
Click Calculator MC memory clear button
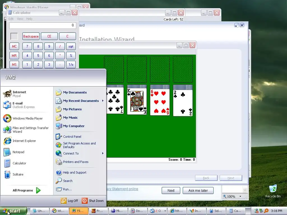(14, 46)
